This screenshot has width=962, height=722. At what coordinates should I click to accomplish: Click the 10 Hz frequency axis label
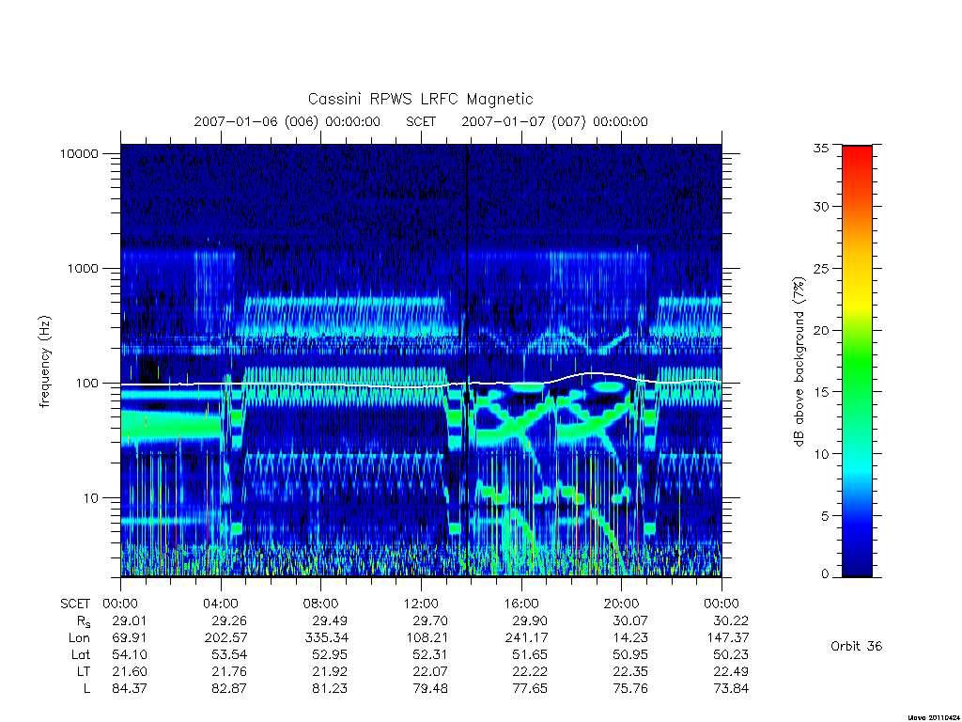[x=90, y=498]
